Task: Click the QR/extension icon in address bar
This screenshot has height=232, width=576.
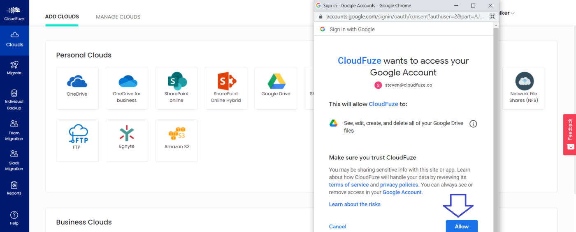Action: pos(492,16)
